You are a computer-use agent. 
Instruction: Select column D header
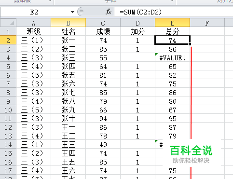click(137, 23)
